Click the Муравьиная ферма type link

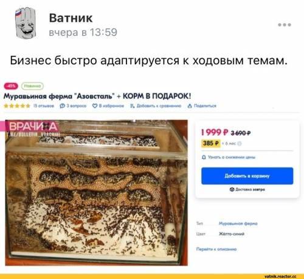click(238, 223)
